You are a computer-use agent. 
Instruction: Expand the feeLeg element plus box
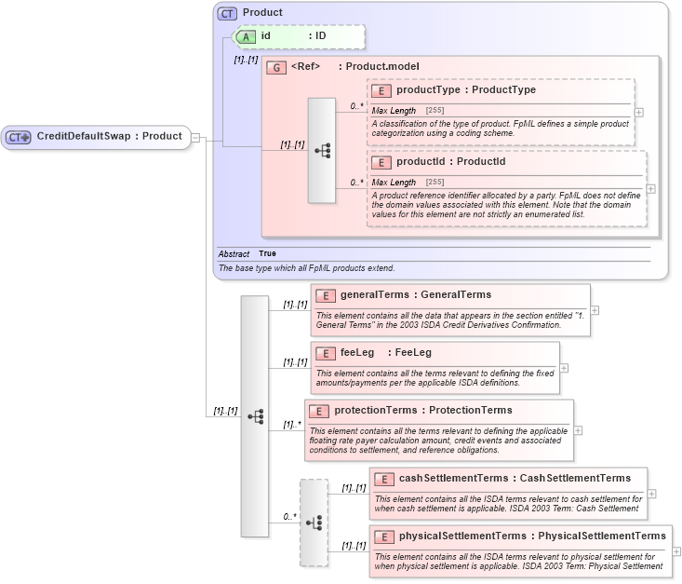pos(564,368)
